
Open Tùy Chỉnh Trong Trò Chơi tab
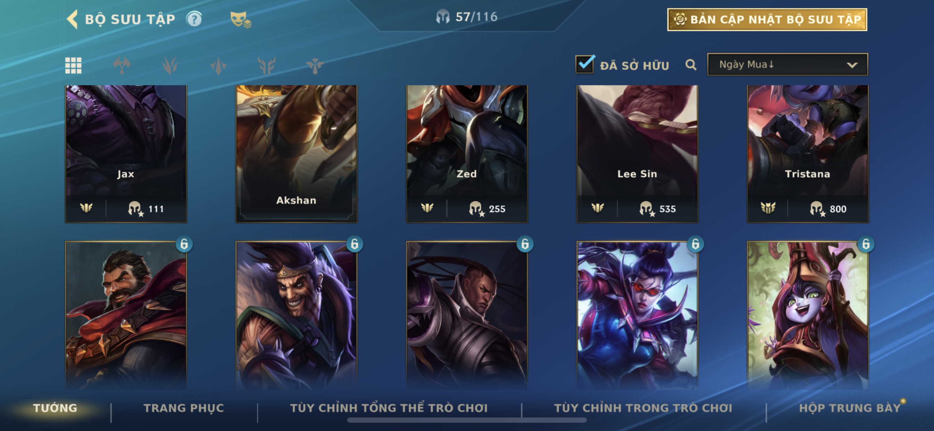click(643, 408)
